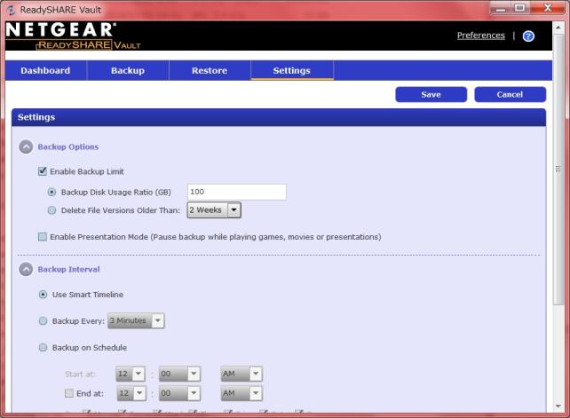Image resolution: width=570 pixels, height=418 pixels.
Task: Open the Start at AM/PM dropdown
Action: [241, 374]
